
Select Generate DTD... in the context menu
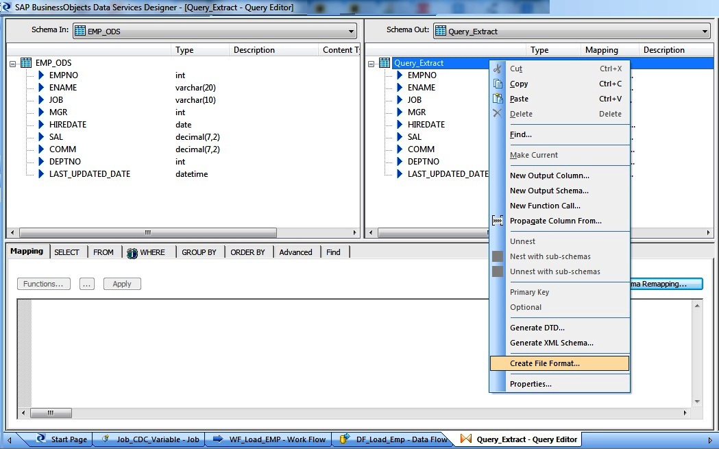pos(560,328)
